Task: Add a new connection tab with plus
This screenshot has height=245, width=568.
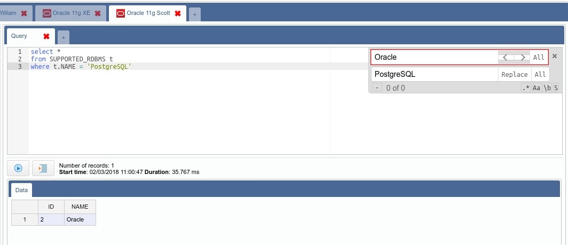Action: click(x=195, y=15)
